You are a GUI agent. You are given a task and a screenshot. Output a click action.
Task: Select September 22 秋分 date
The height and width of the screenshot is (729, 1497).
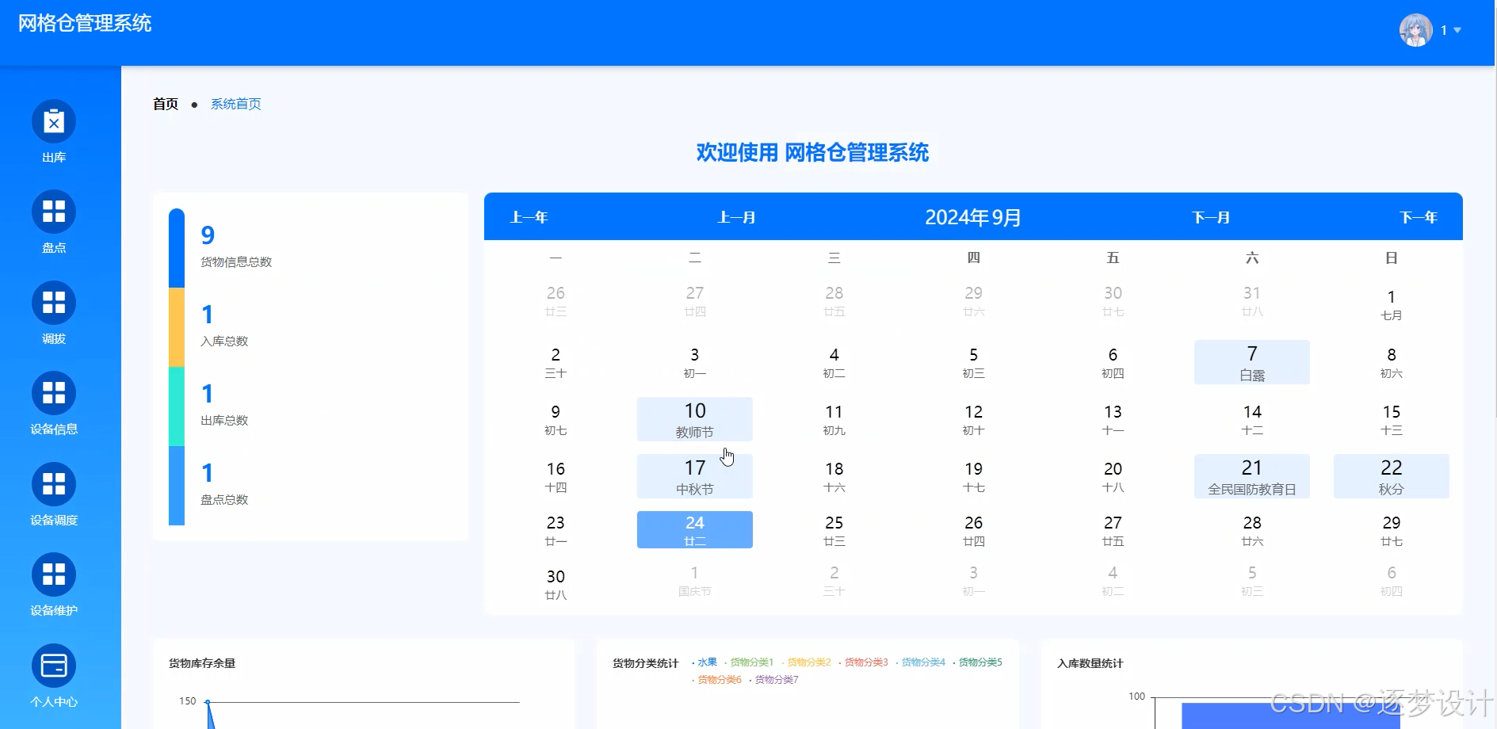tap(1392, 476)
